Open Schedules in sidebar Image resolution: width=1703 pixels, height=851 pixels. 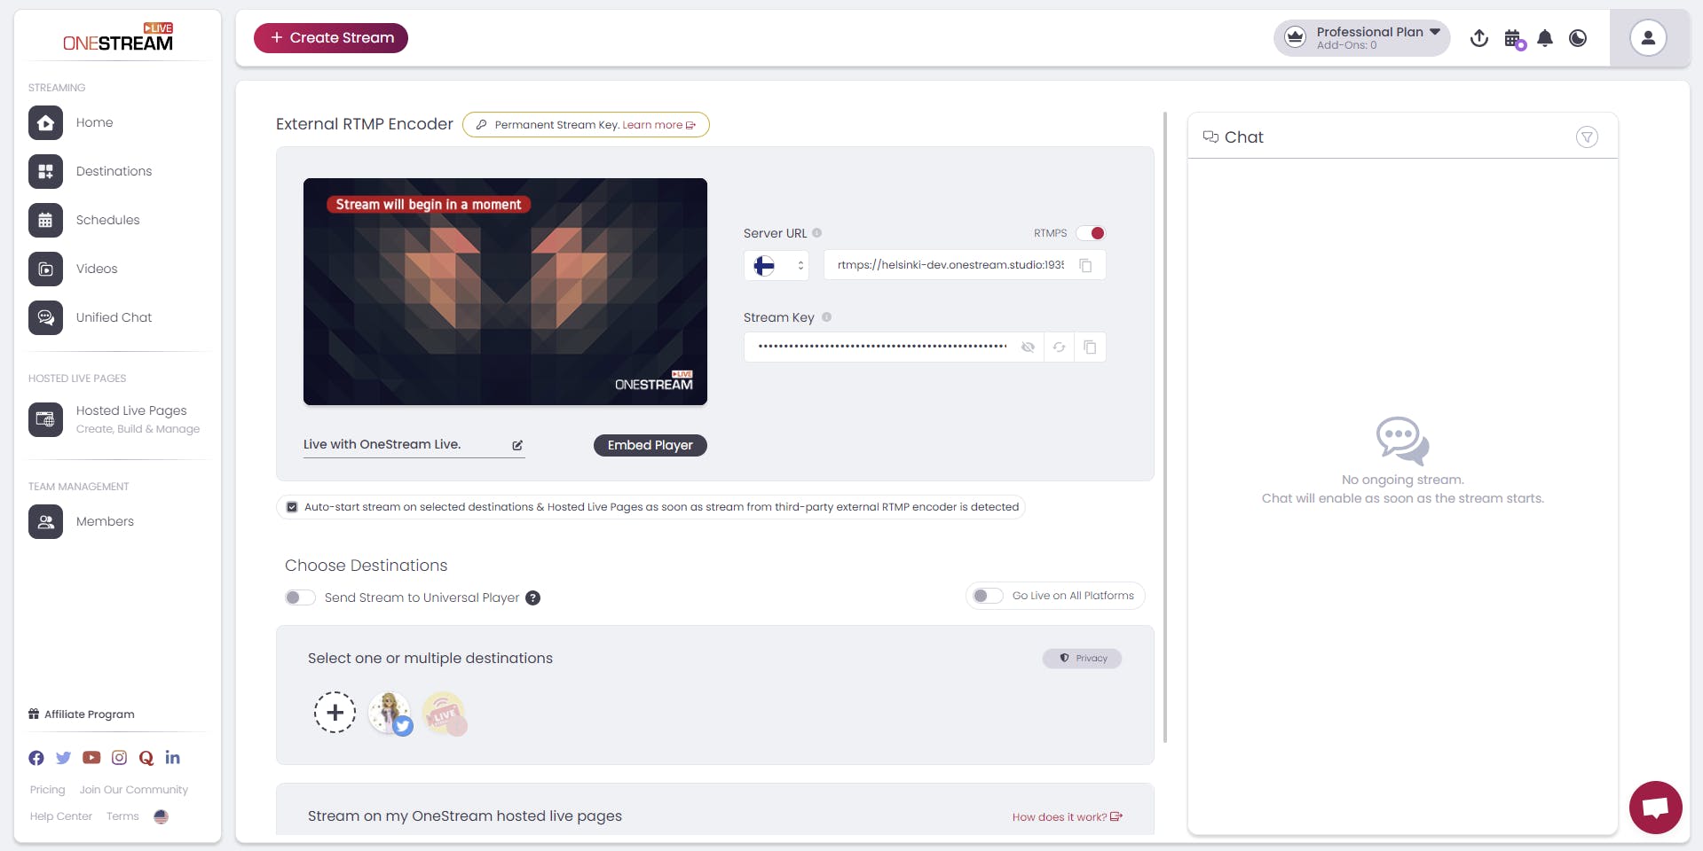[84, 220]
